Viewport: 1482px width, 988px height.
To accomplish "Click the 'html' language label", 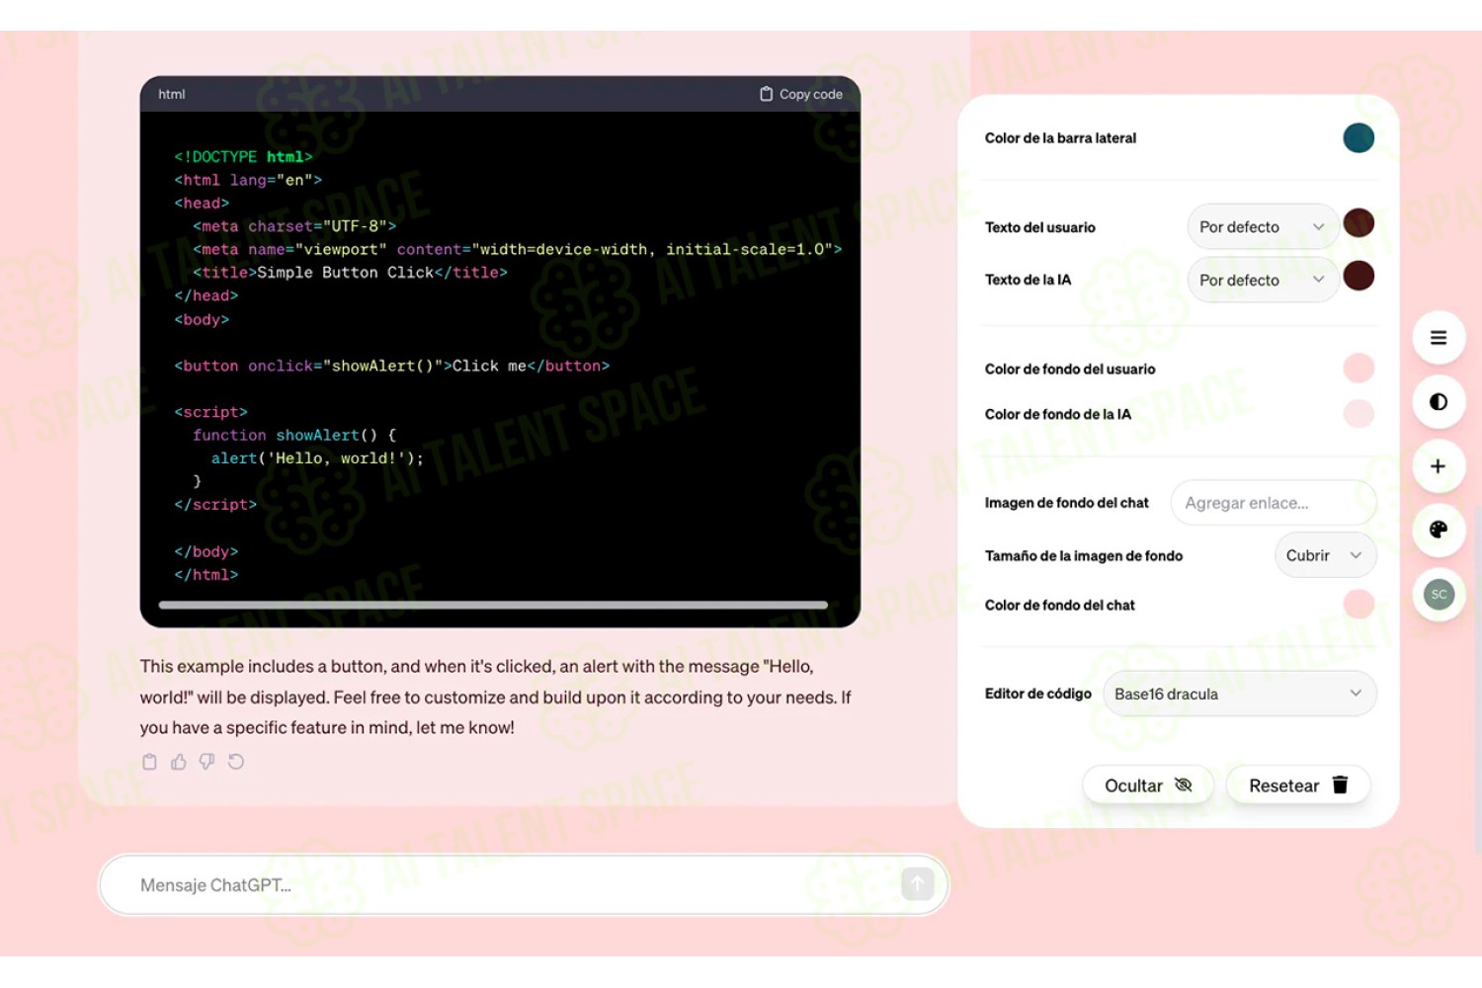I will click(x=172, y=94).
